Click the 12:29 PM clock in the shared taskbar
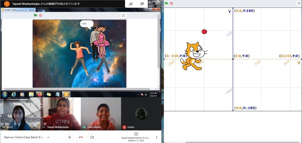Viewport: 302px width, 143px height. coord(153,94)
